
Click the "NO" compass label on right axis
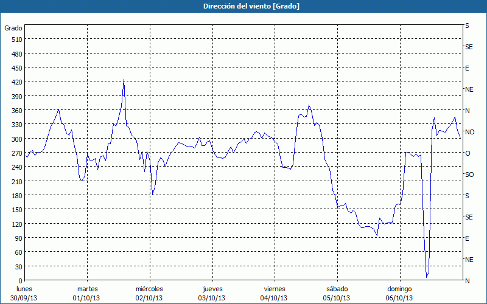469,132
